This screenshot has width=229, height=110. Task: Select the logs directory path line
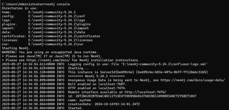point(44,20)
